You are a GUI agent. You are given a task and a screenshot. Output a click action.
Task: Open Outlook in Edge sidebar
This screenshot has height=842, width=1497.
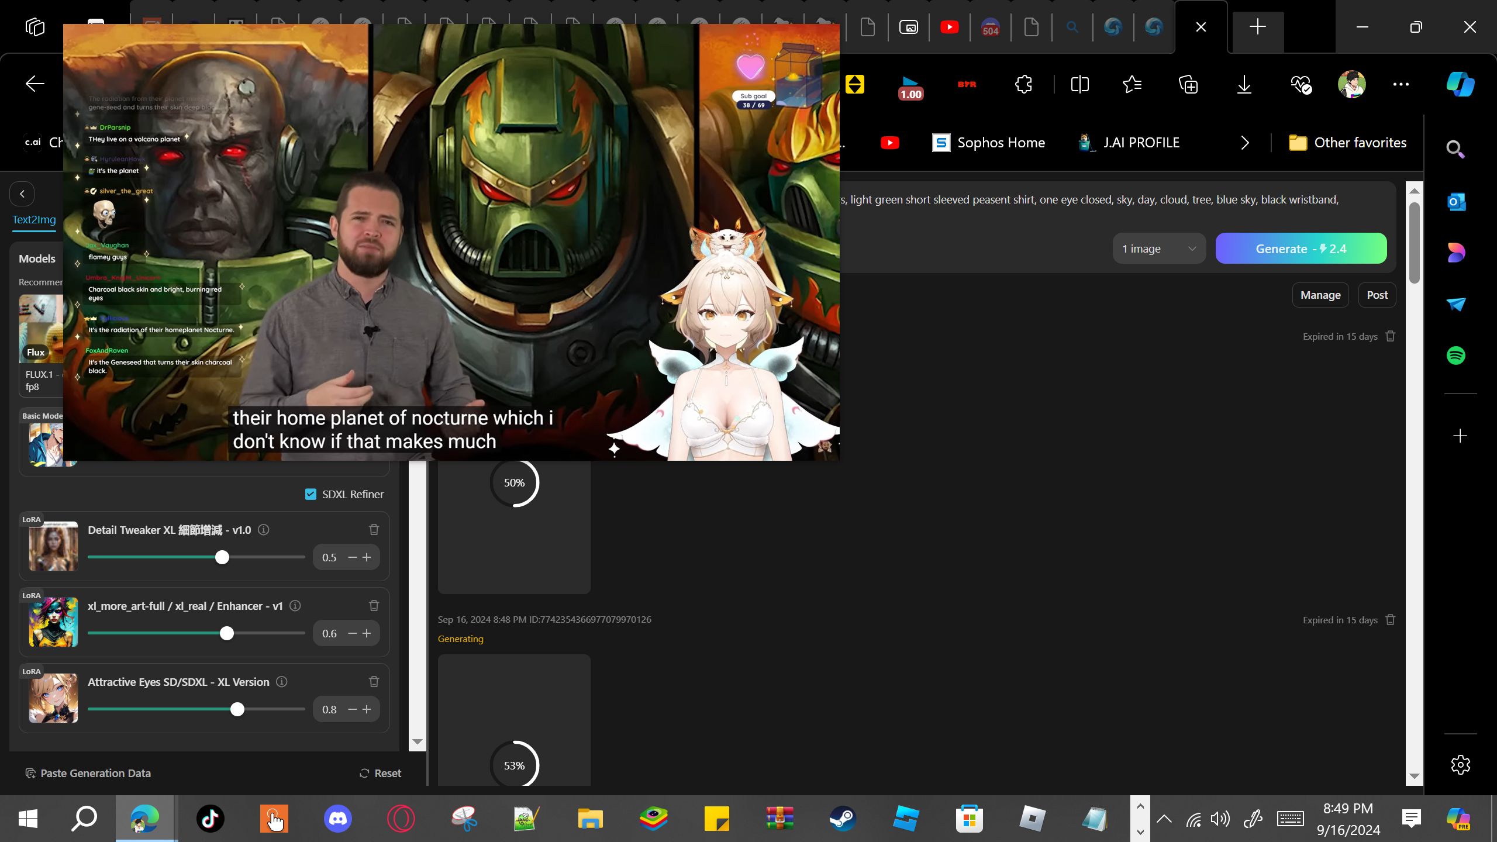click(x=1456, y=202)
